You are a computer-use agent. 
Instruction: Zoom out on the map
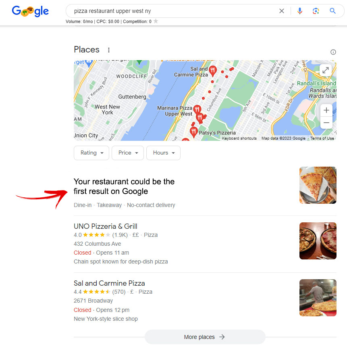pos(326,123)
